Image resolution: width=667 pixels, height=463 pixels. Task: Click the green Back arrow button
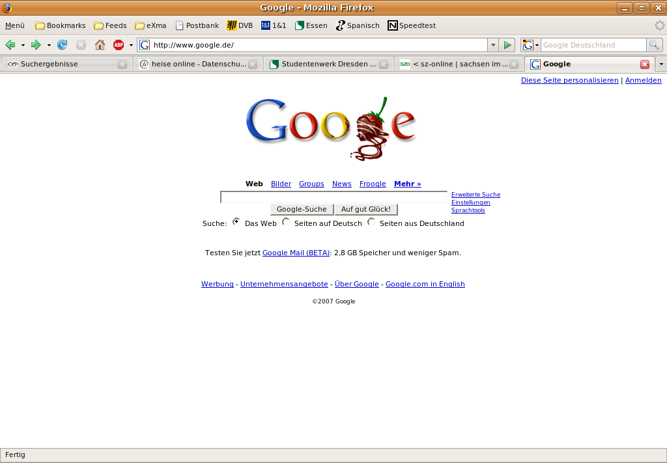[10, 45]
